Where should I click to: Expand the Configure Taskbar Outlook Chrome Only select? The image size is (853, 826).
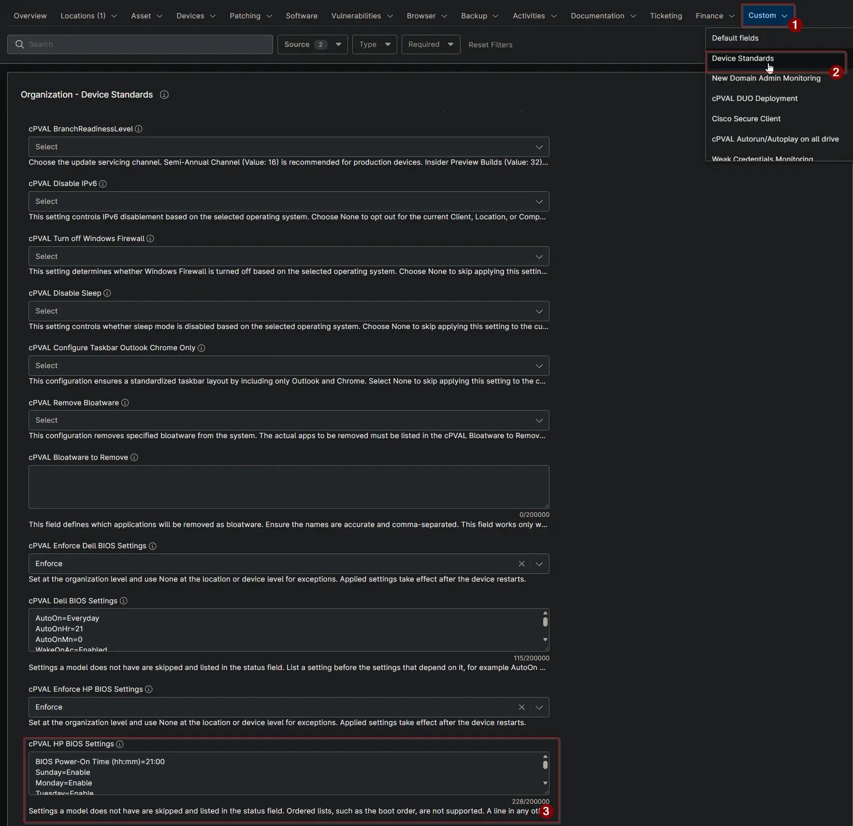pos(289,366)
